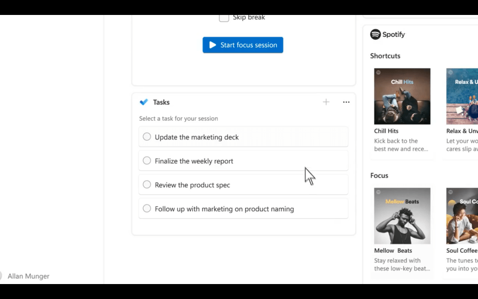
Task: Open the Relax & Unwind playlist cover
Action: pos(462,96)
